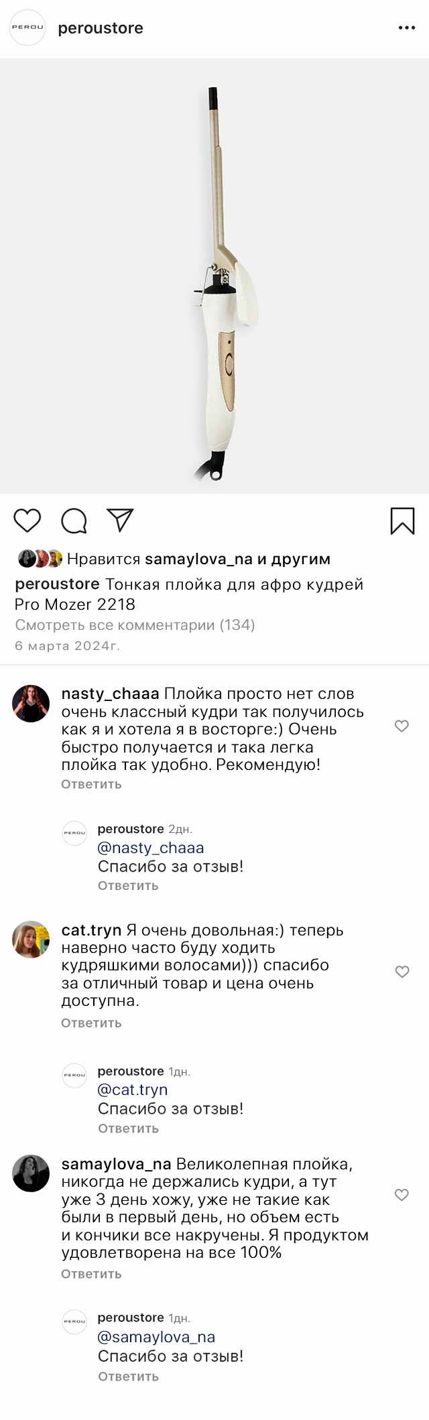Click the @nasty_chaaa mention link

(150, 848)
